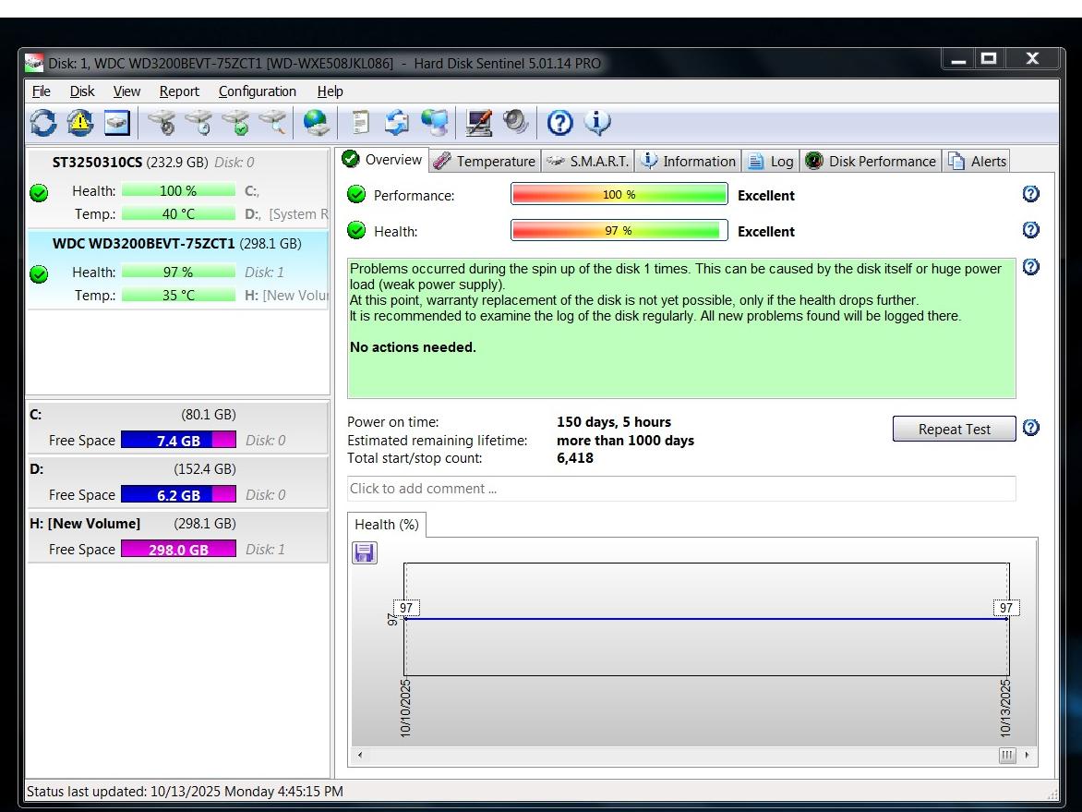Save the health graph using floppy icon
1082x812 pixels.
click(x=365, y=553)
